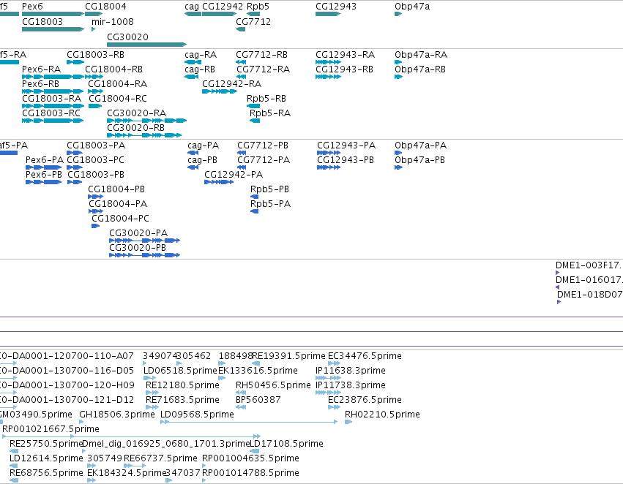Image resolution: width=623 pixels, height=484 pixels.
Task: Click transcript CG30020-RA
Action: (x=137, y=113)
